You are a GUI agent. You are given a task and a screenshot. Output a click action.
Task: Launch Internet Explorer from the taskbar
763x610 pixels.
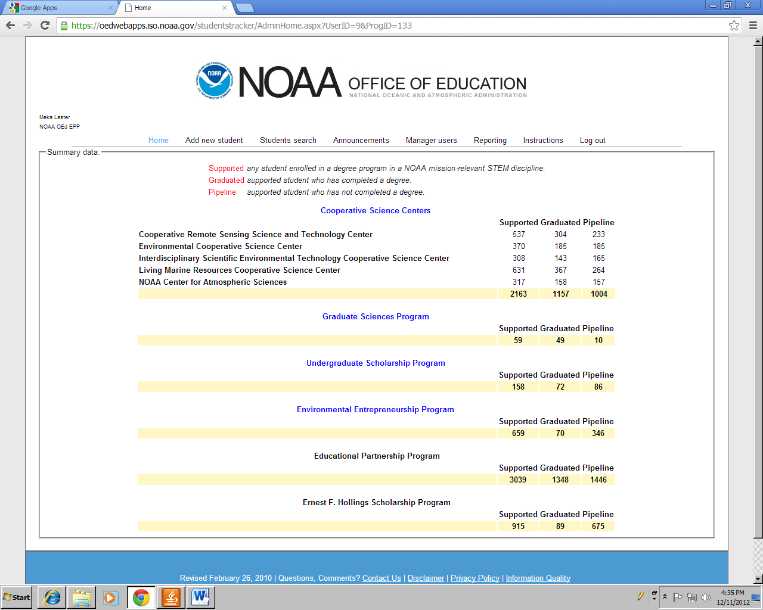[52, 597]
